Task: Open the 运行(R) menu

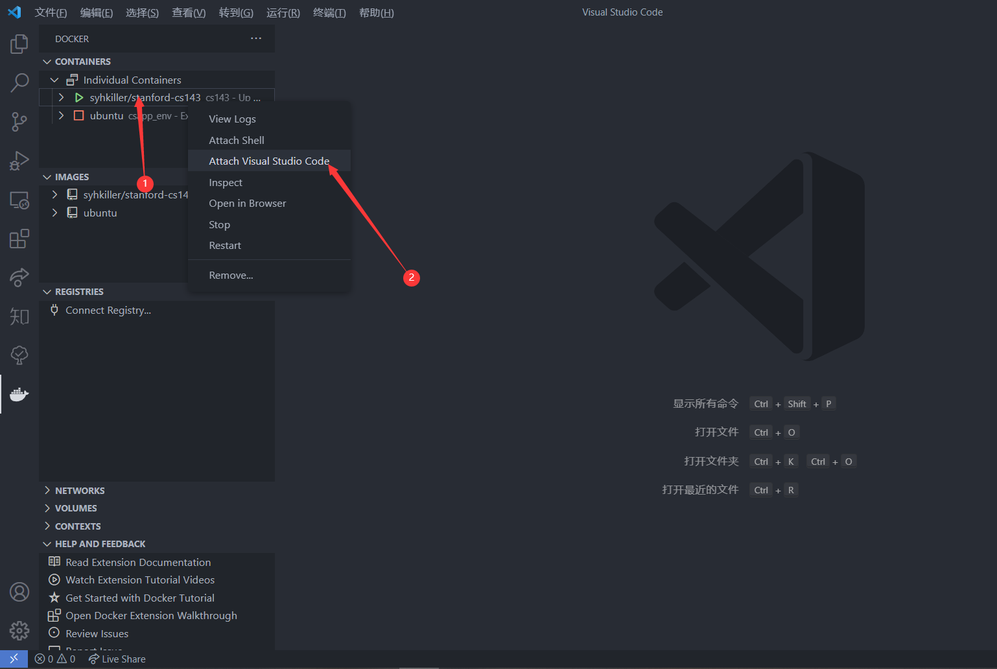Action: pos(283,12)
